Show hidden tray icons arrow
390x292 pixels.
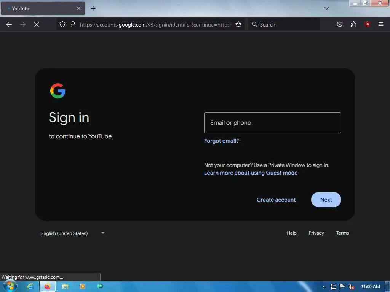tap(324, 287)
